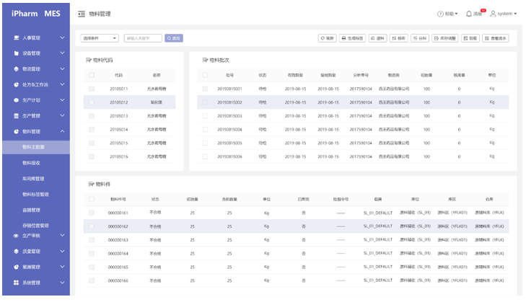Screen dimensions: 526x302
Task: Expand the 质量管理 chevron
Action: click(x=62, y=252)
